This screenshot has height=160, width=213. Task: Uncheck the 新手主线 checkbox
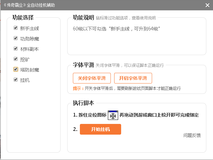pos(16,28)
